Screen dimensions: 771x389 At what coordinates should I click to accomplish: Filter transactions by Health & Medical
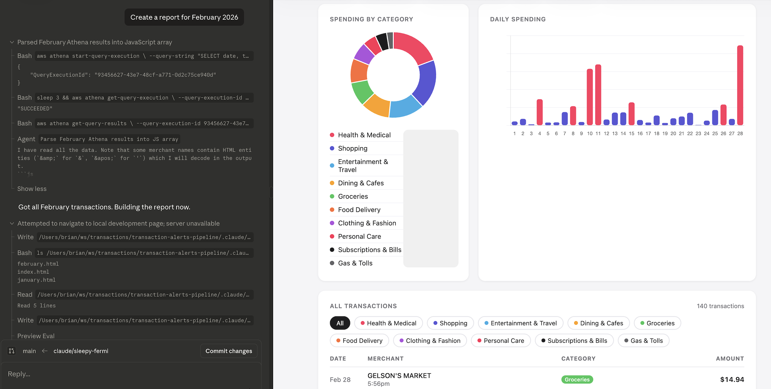tap(388, 323)
